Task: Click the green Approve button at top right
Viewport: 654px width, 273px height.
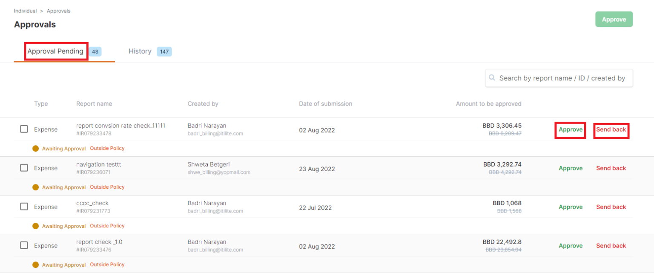Action: click(x=614, y=19)
